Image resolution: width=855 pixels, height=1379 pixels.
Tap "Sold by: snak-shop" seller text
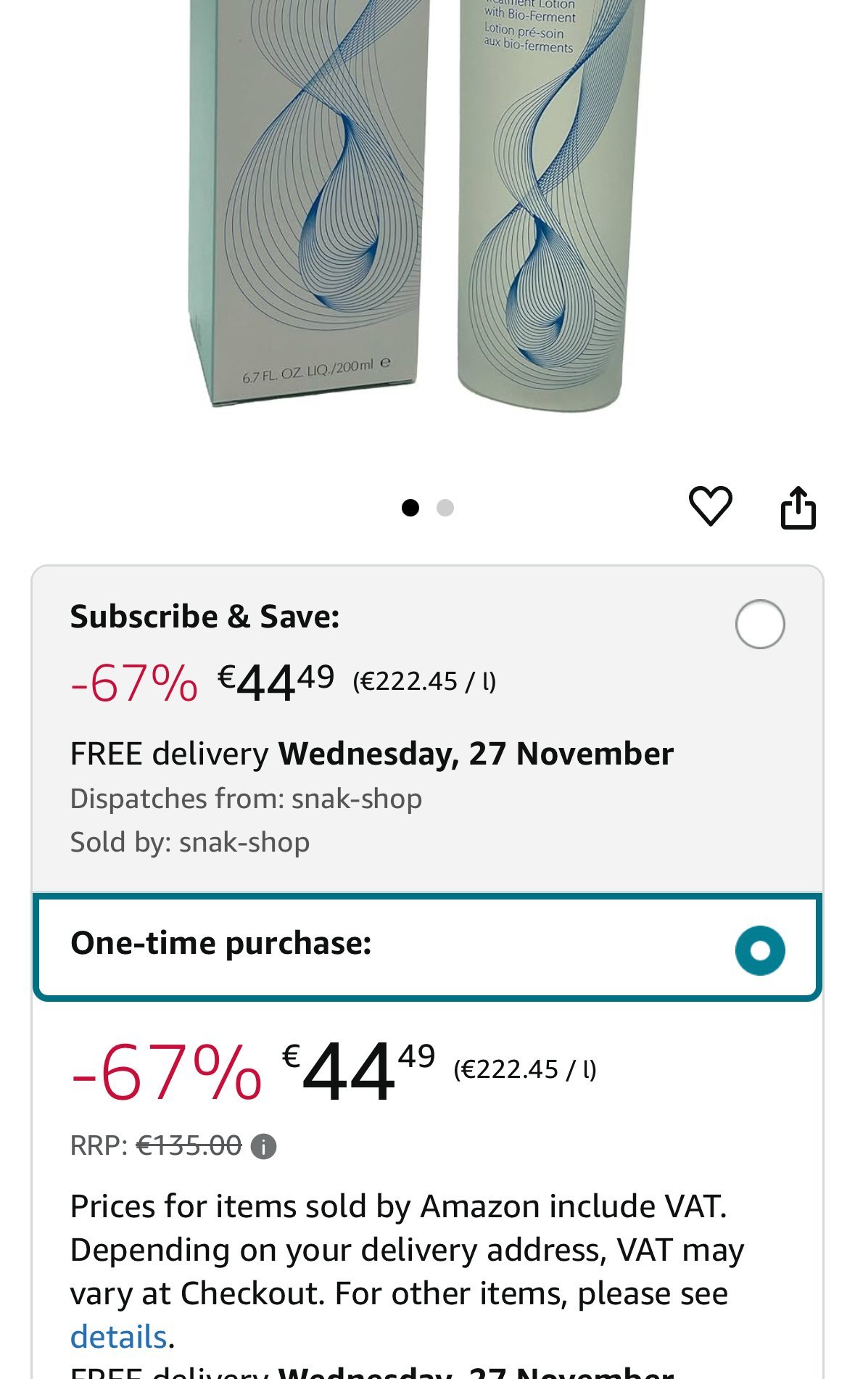(190, 842)
